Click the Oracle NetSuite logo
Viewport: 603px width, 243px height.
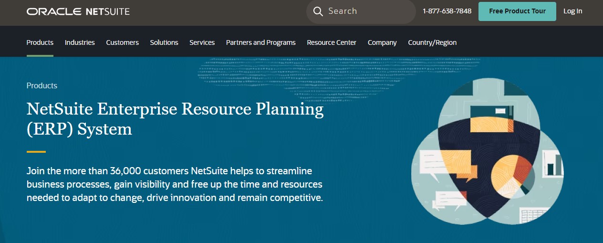click(x=78, y=11)
